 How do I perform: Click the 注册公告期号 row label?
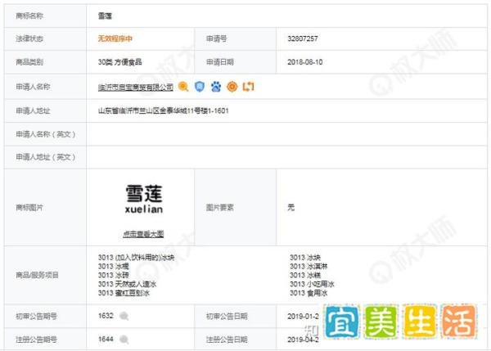tap(36, 340)
